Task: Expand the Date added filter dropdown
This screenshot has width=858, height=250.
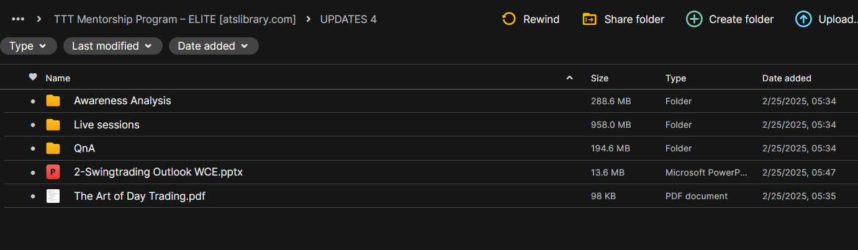Action: tap(213, 46)
